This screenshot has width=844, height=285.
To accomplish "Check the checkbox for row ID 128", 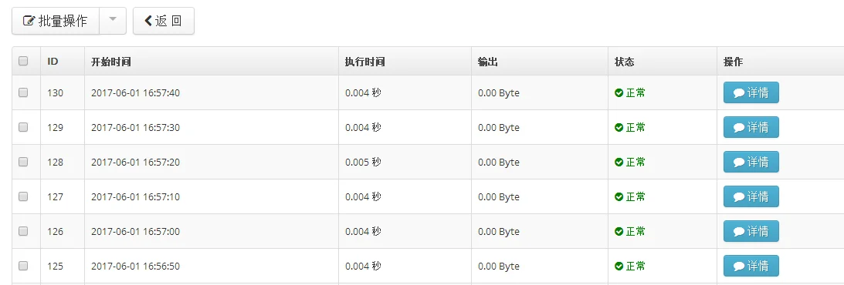I will (x=23, y=162).
